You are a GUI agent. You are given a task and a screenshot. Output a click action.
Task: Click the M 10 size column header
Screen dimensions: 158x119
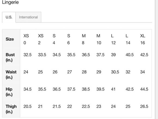pyautogui.click(x=99, y=39)
